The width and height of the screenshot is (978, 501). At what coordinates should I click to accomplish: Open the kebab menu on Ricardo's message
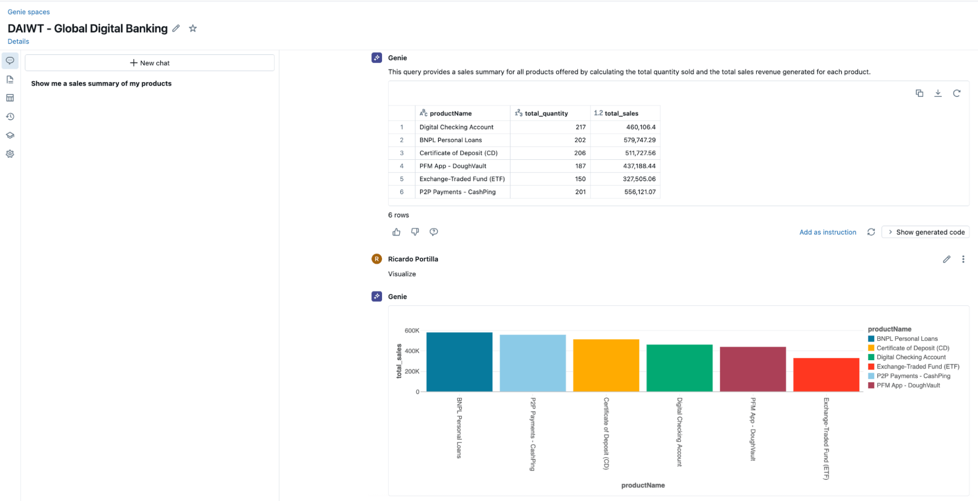tap(963, 260)
